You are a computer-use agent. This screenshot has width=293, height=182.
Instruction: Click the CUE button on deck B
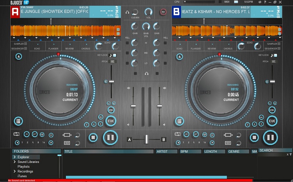(272, 121)
